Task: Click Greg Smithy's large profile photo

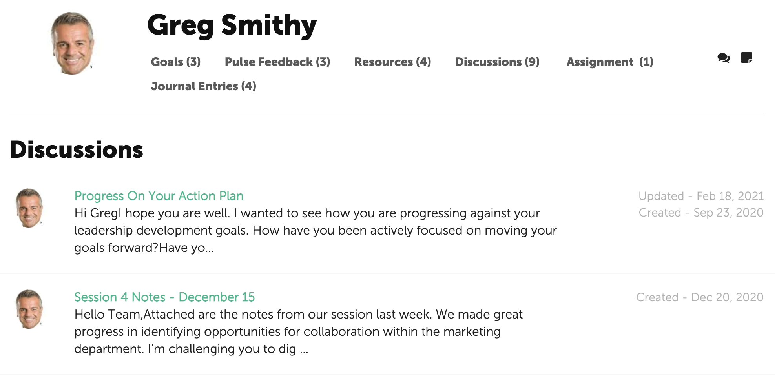Action: (73, 43)
